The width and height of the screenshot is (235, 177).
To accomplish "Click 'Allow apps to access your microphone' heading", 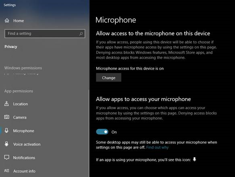I will (143, 99).
